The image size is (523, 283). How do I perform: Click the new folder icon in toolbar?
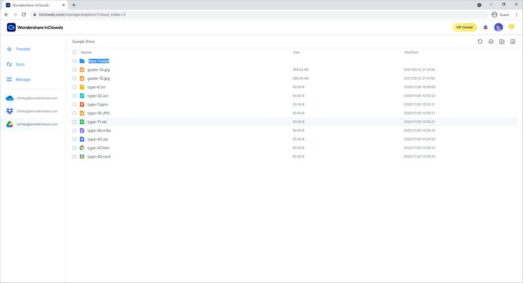coord(501,42)
